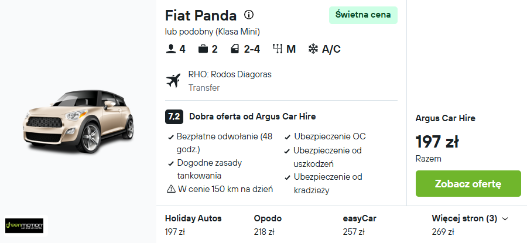Click the luggage bag capacity icon
The image size is (527, 243).
(203, 49)
